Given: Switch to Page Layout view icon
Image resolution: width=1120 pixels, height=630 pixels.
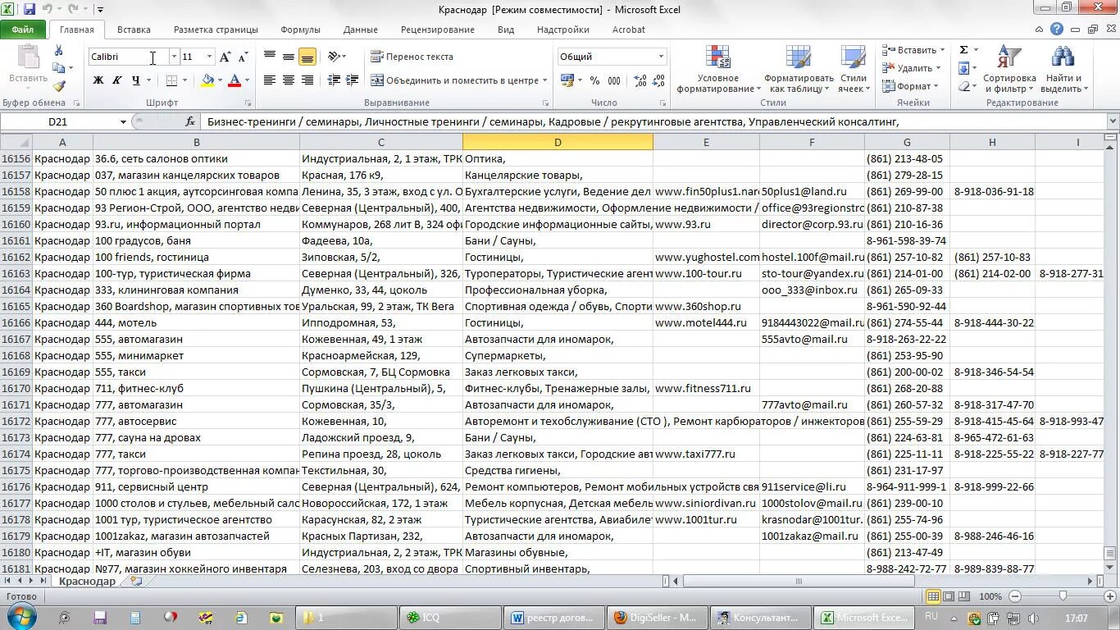Looking at the screenshot, I should click(949, 596).
